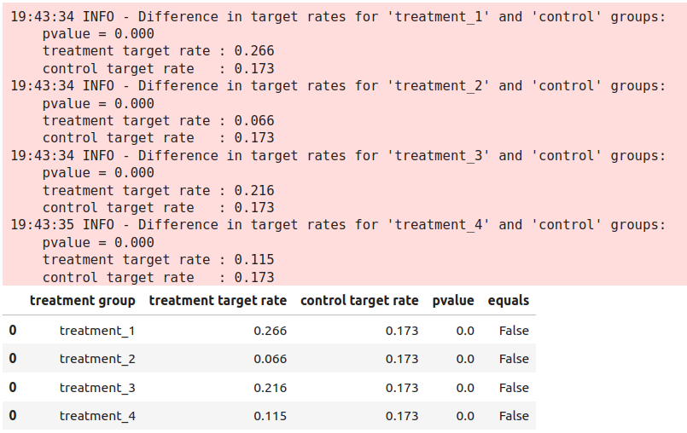Image resolution: width=687 pixels, height=433 pixels.
Task: Click the 'treatment group' column header
Action: pos(82,300)
